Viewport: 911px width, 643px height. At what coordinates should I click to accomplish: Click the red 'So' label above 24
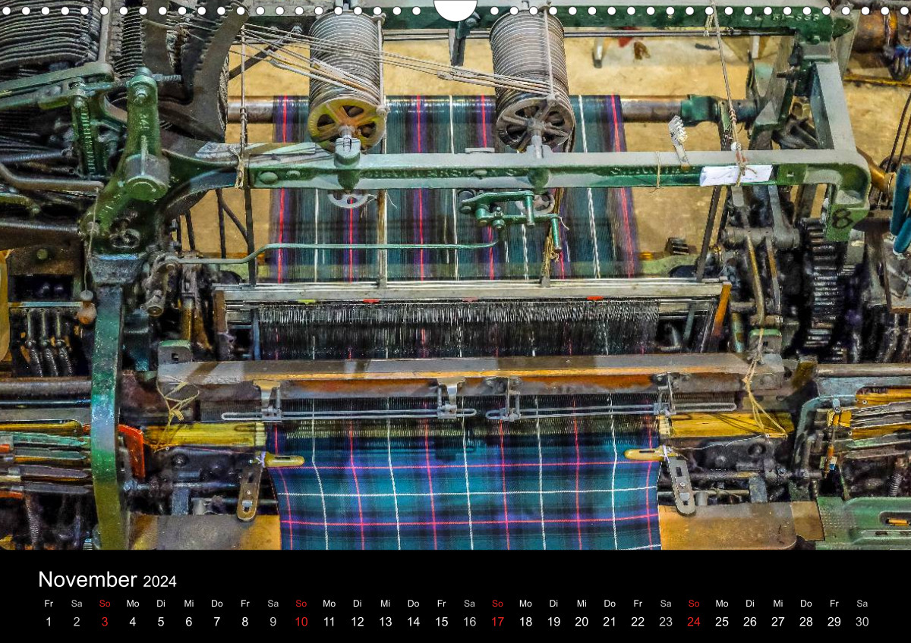pos(694,604)
